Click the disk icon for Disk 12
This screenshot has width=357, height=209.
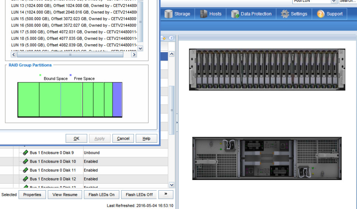pos(25,179)
